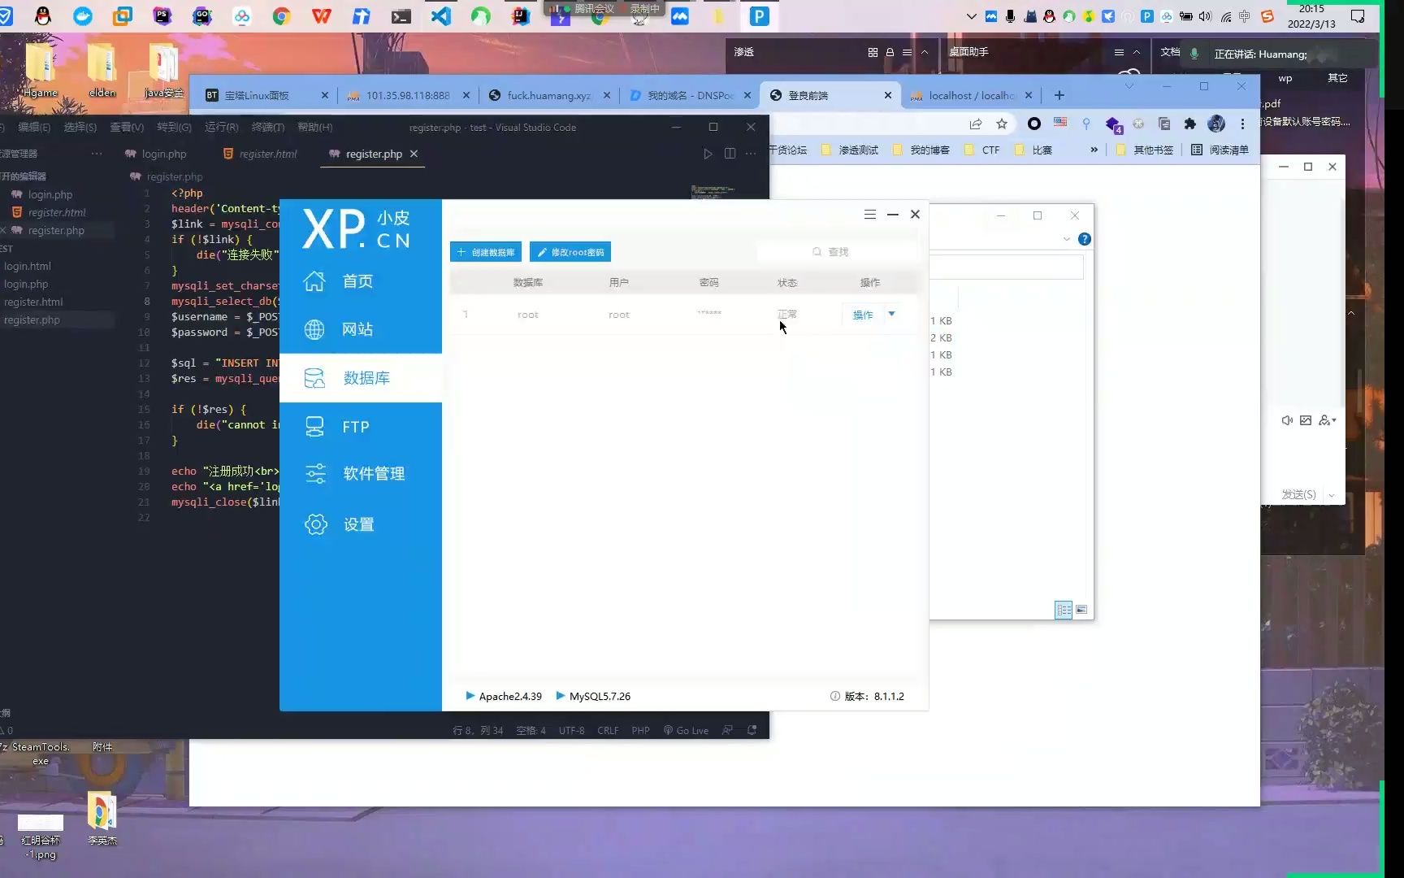
Task: Switch to the fuck.huamang.xyz browser tab
Action: 549,95
